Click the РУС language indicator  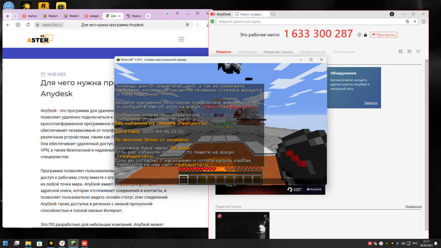pyautogui.click(x=415, y=244)
